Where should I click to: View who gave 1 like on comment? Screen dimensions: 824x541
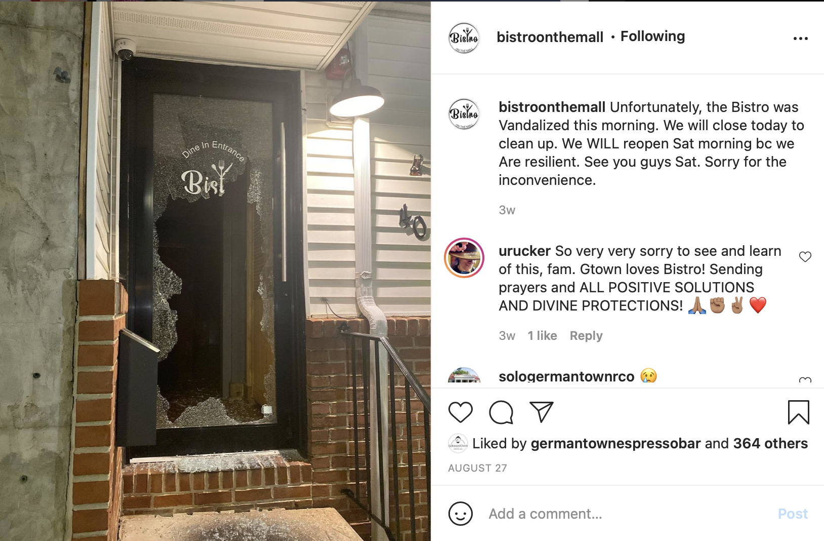[542, 336]
